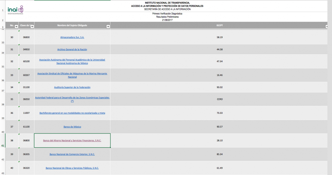The image size is (332, 175).
Task: Open the IGCPT column filter arrow
Action: [x=327, y=27]
